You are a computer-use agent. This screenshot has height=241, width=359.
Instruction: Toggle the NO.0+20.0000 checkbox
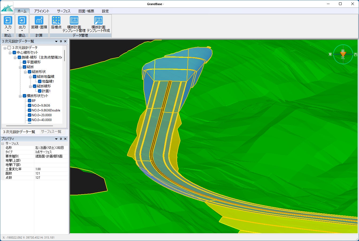coord(30,115)
